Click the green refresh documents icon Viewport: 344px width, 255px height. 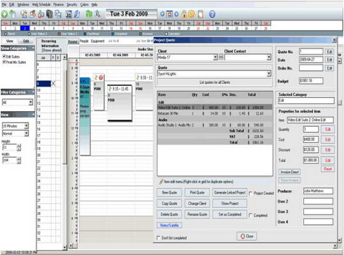click(x=89, y=14)
